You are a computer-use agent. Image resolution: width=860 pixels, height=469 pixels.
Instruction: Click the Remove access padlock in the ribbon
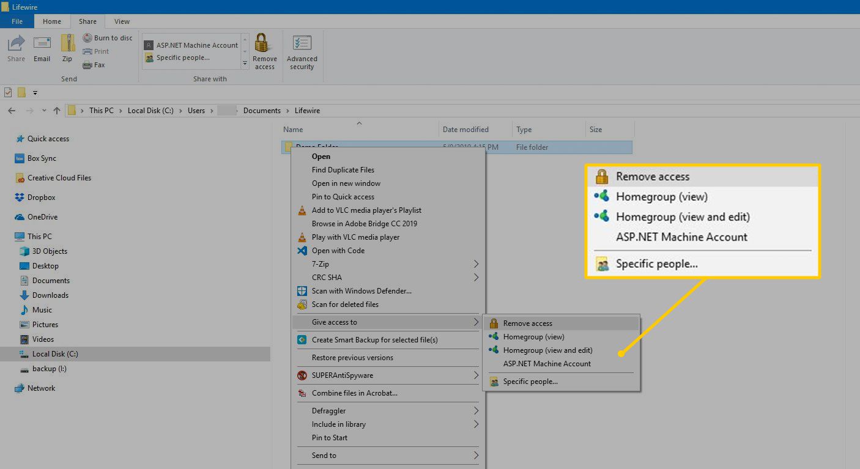coord(265,52)
